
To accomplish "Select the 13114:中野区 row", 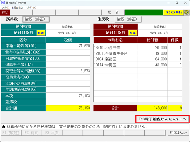I will (x=138, y=65).
